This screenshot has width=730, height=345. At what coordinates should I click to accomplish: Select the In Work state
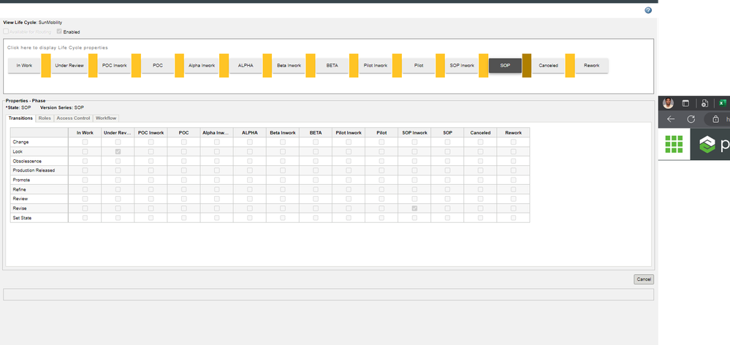coord(24,66)
